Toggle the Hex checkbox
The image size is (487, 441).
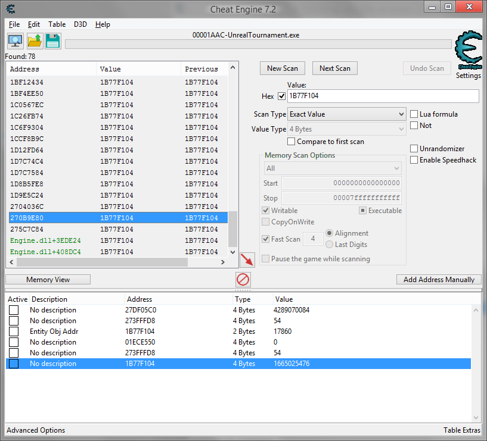(x=281, y=96)
